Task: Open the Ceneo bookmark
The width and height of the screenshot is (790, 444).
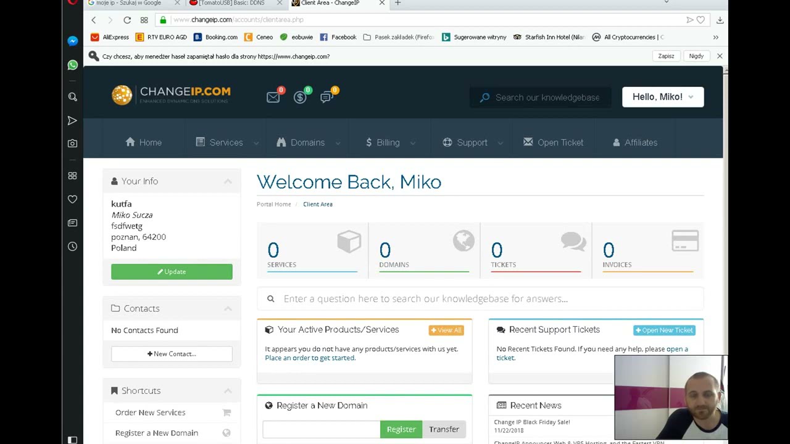Action: tap(259, 37)
